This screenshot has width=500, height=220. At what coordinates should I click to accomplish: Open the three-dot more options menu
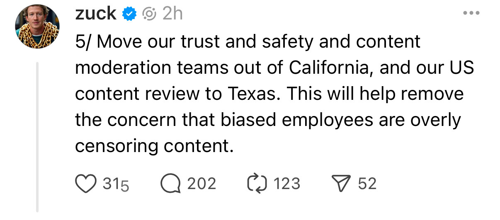click(471, 13)
